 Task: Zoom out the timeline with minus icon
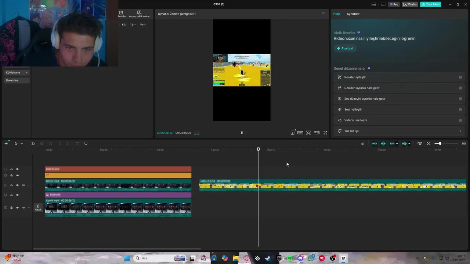(429, 143)
